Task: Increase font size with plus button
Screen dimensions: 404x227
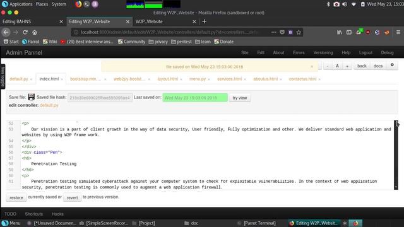Action: point(347,66)
